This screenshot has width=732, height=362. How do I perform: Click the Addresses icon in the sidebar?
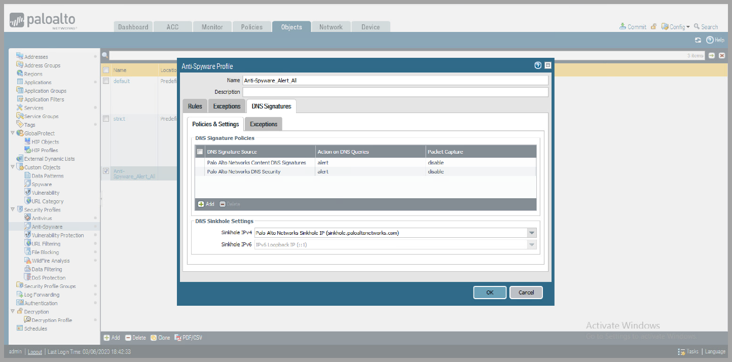pos(20,56)
